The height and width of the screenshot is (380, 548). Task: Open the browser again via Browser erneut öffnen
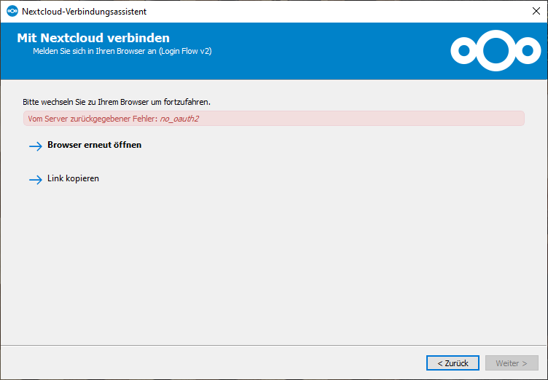[x=94, y=145]
